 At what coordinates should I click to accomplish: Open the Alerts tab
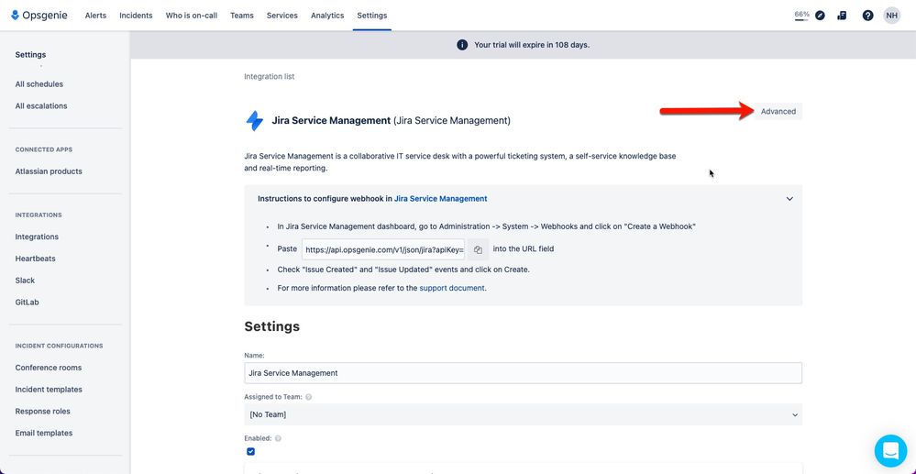(95, 16)
